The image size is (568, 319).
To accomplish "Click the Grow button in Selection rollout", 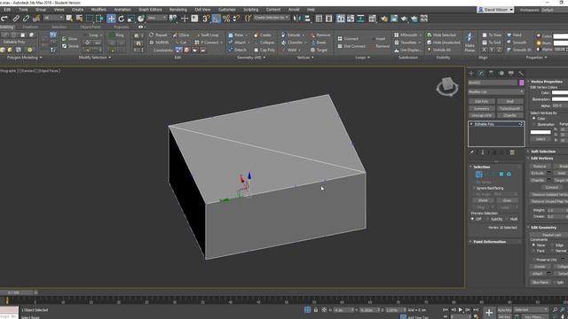I will 507,200.
